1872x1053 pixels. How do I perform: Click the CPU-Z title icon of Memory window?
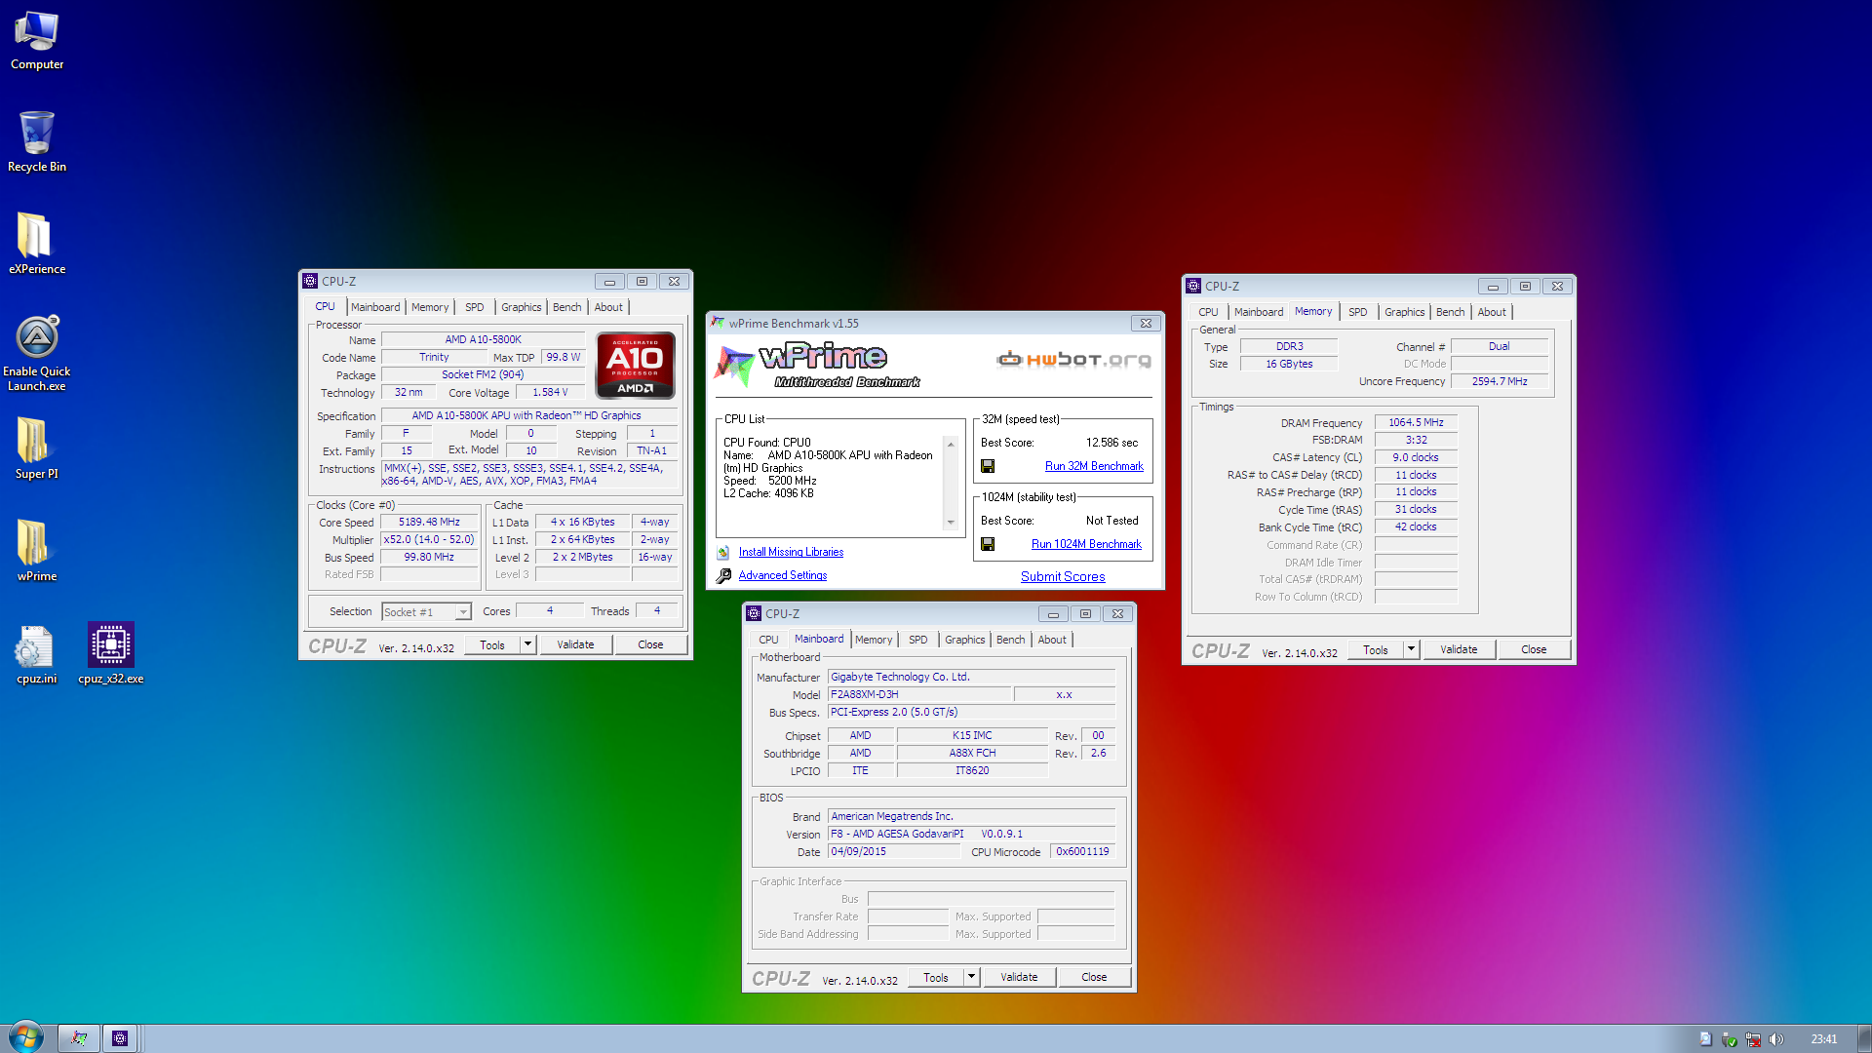[x=1193, y=286]
